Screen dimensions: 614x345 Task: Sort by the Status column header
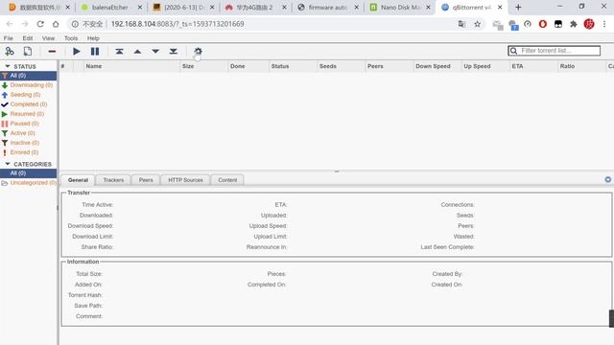(294, 66)
